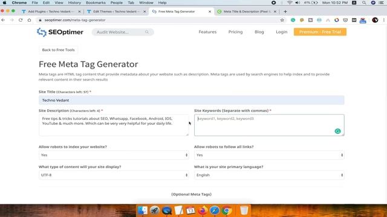Go back with the browser back arrow
Screen dimensions: 387x217
point(3,20)
